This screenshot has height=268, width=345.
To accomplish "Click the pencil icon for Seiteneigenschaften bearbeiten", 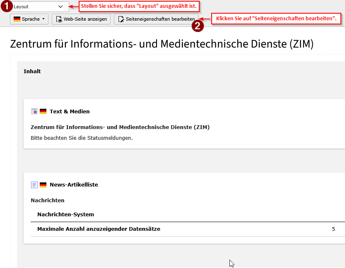I will 121,19.
